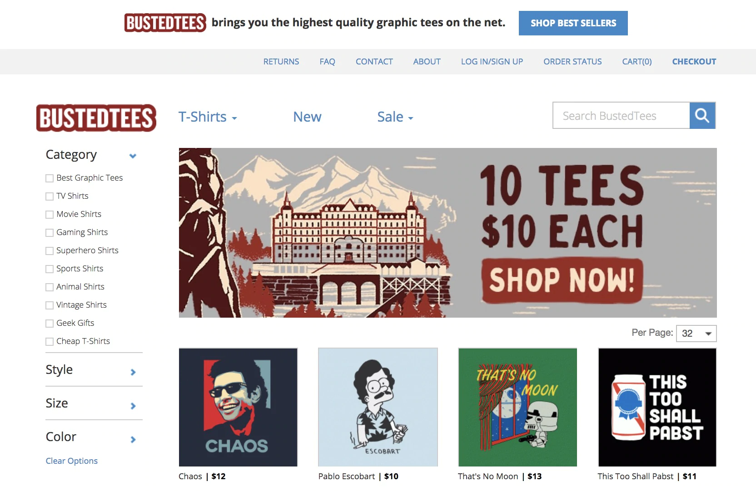The width and height of the screenshot is (756, 491).
Task: Open the T-Shirts navigation menu
Action: (x=208, y=117)
